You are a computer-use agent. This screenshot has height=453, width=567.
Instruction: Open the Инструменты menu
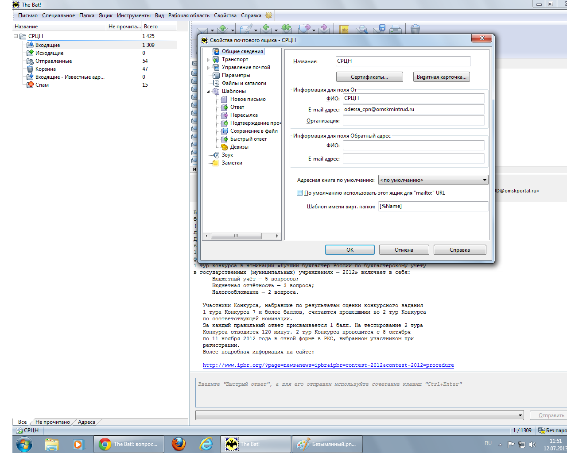[134, 15]
